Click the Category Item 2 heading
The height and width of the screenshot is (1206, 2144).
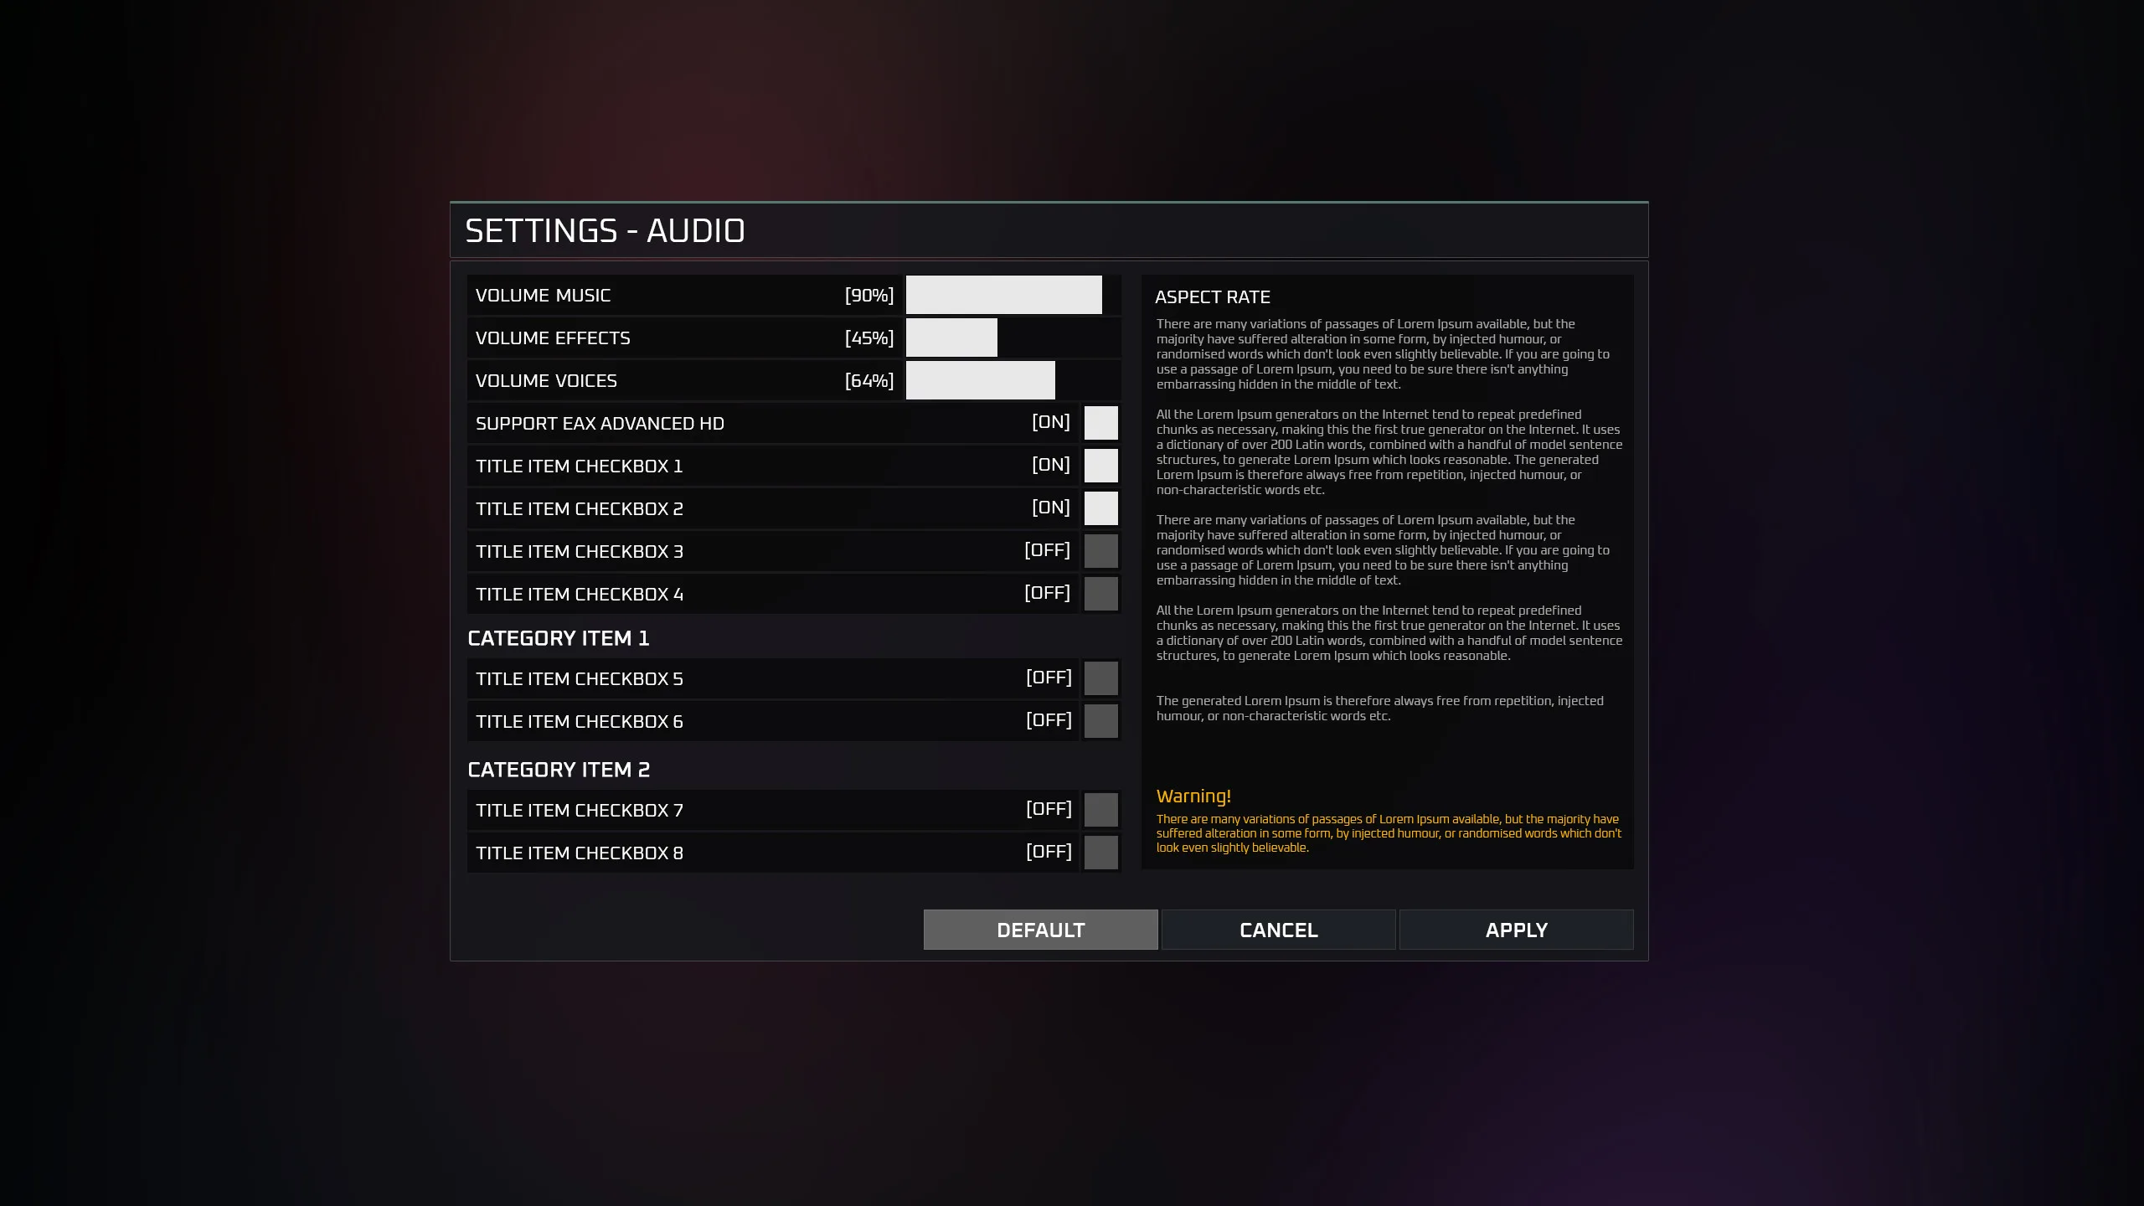pos(559,770)
